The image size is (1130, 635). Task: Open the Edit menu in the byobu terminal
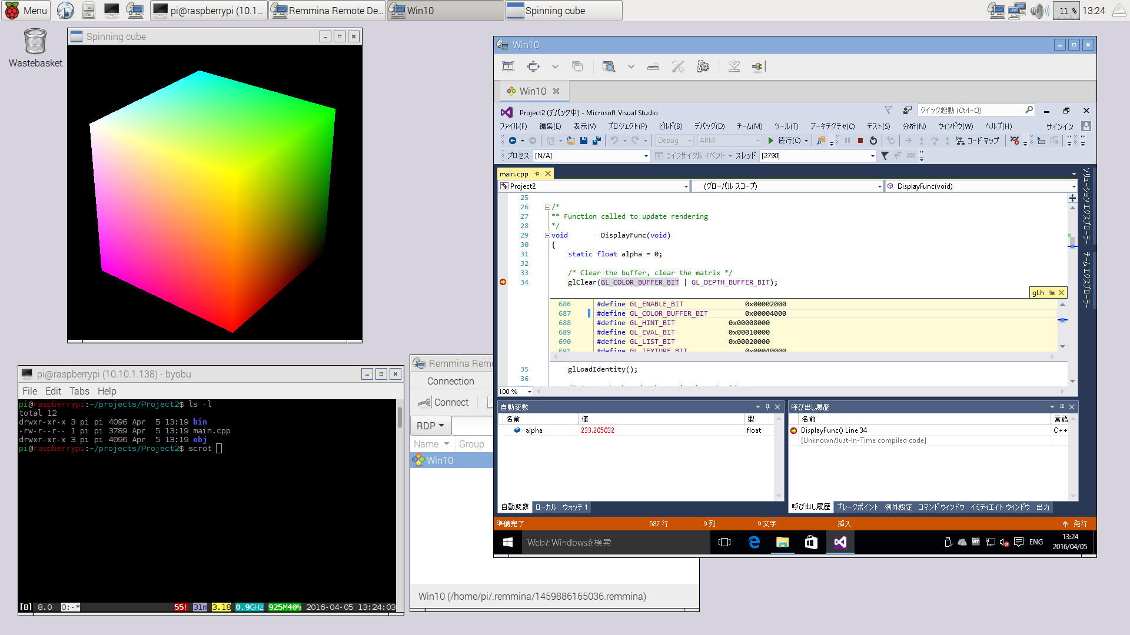pos(53,391)
